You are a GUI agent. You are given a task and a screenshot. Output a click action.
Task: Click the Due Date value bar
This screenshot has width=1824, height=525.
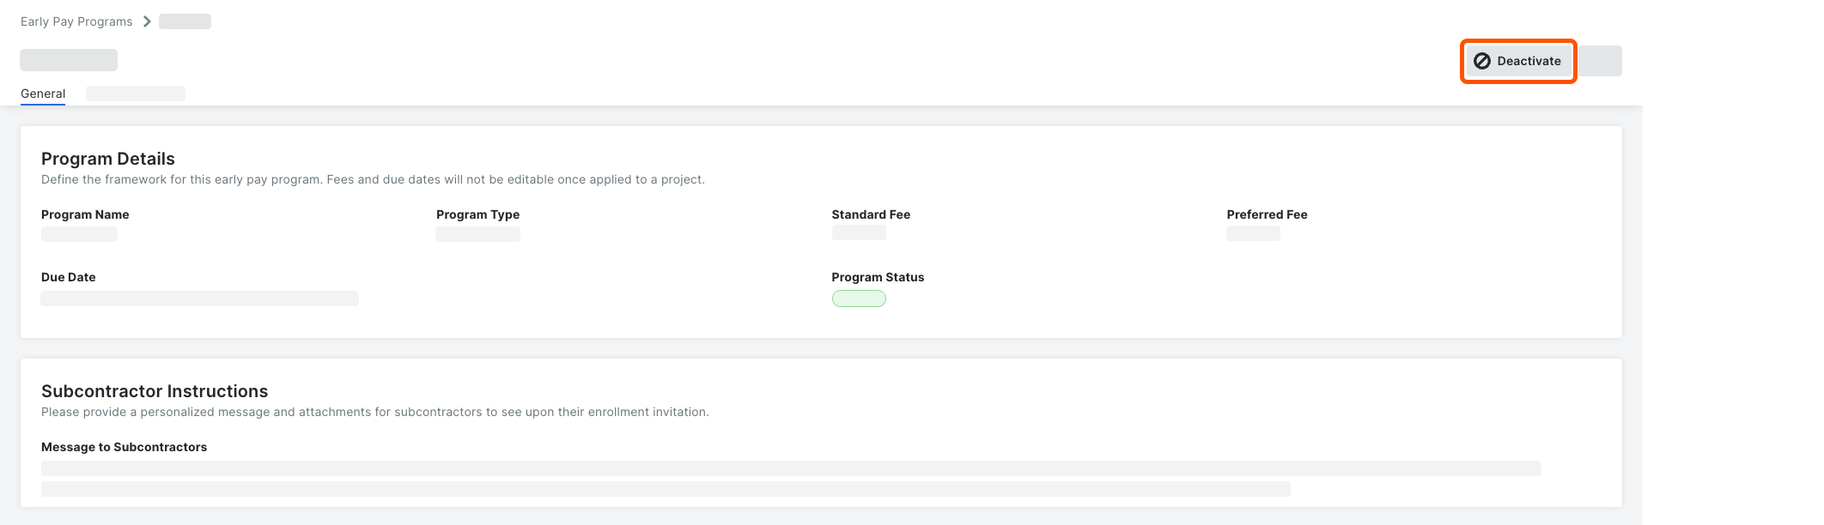(x=199, y=299)
